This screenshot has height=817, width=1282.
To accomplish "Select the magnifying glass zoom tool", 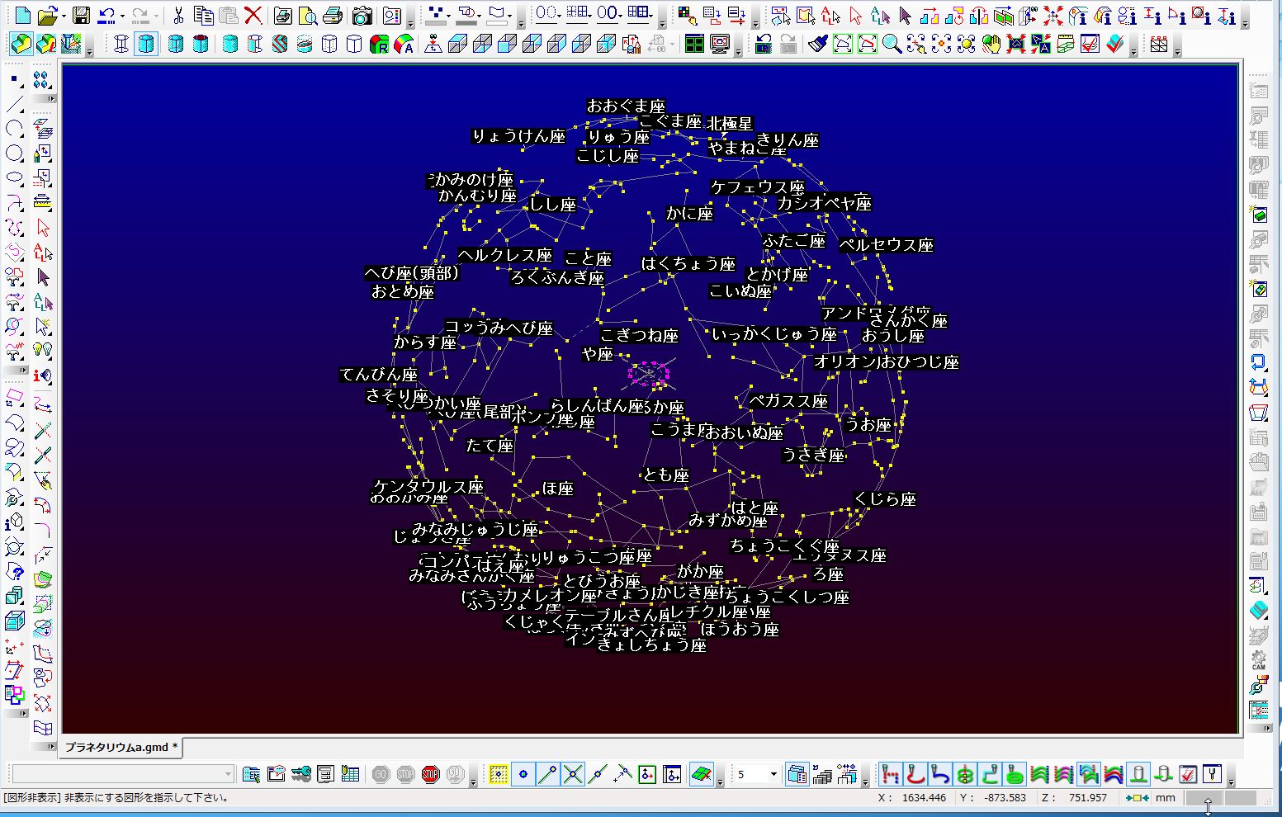I will point(892,44).
